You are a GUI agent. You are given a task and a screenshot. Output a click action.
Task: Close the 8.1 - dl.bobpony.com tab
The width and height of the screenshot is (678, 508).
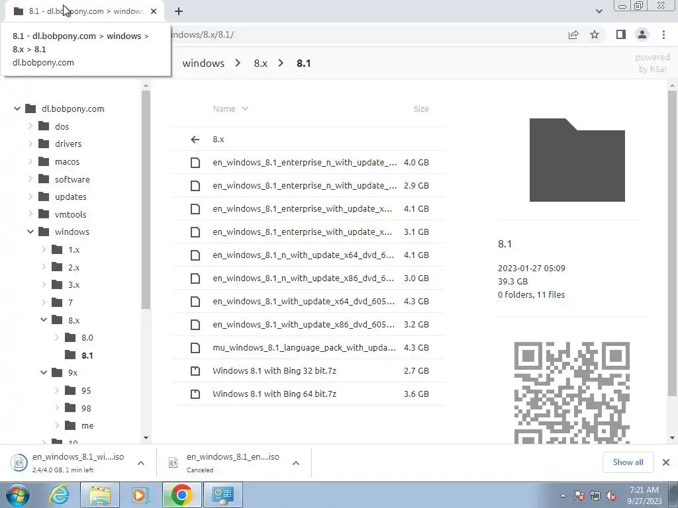(x=154, y=11)
